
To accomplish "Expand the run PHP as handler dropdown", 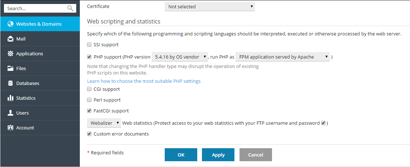I will 282,57.
